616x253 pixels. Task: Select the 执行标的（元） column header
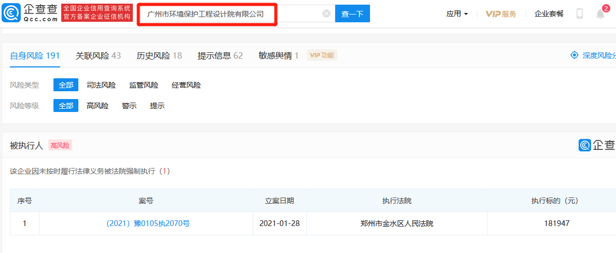pos(555,201)
